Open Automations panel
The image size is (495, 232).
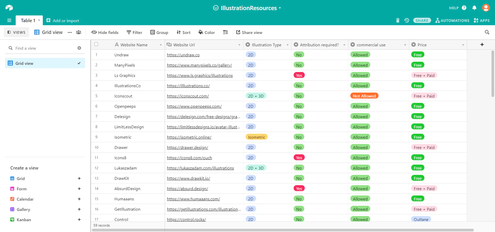(x=452, y=20)
